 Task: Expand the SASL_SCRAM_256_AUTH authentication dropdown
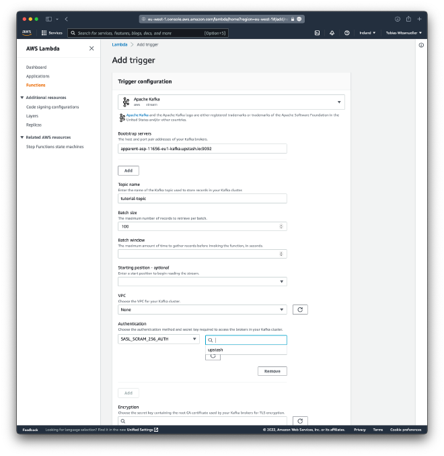(x=159, y=339)
